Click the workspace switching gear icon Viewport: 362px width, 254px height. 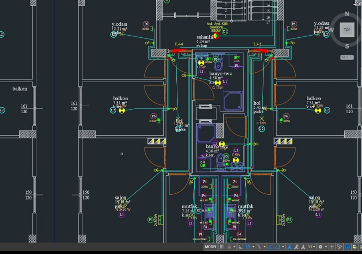tap(320, 247)
